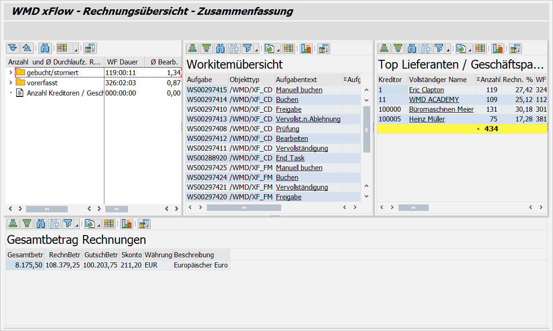
Task: Click Find Next icon in the Gesamtbetrag toolbar
Action: (x=54, y=223)
